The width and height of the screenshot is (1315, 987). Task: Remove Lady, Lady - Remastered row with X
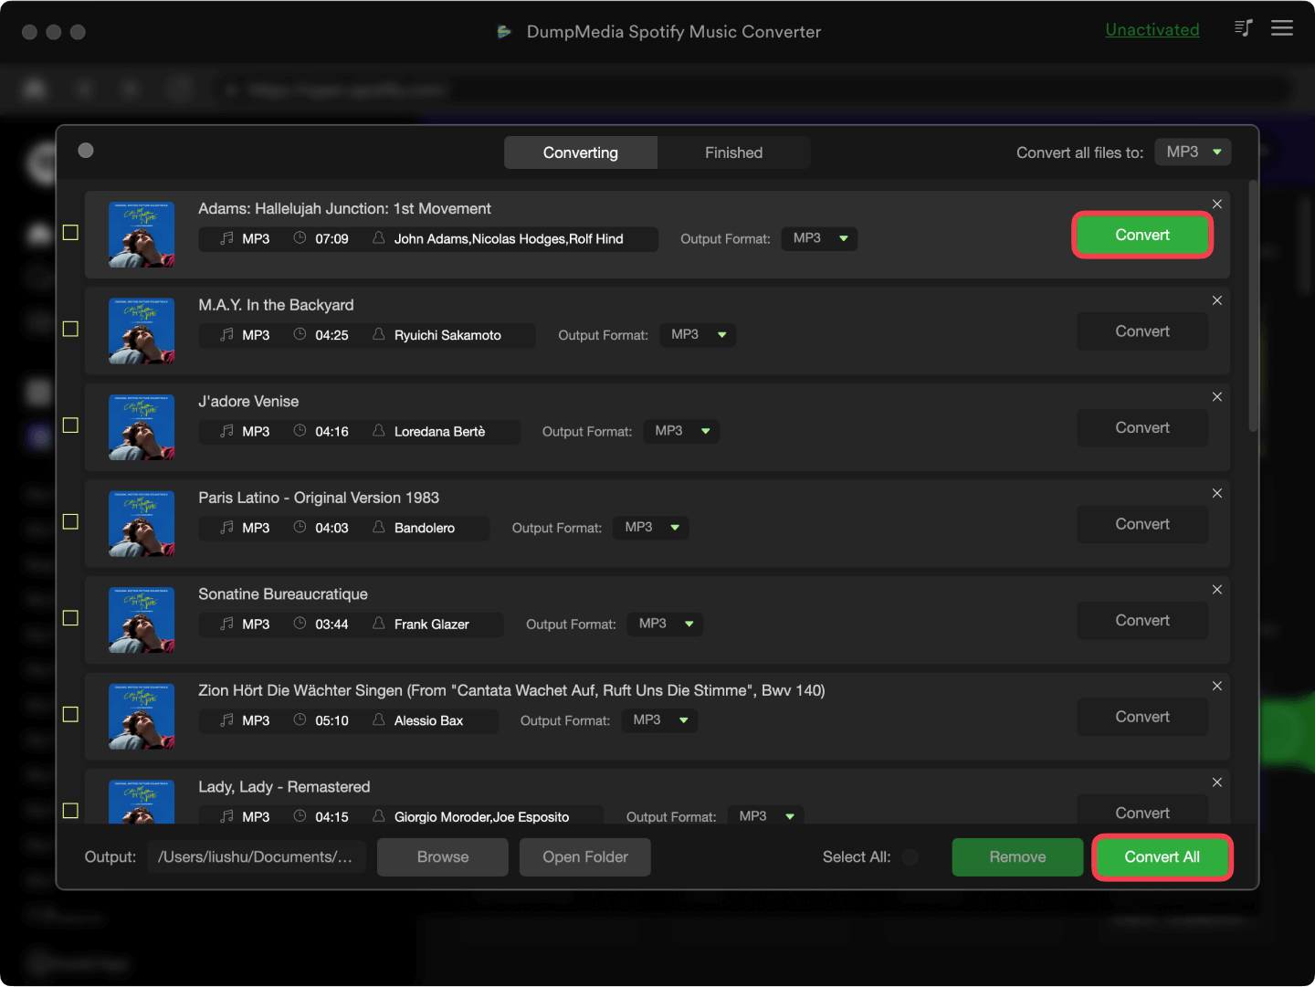point(1217,782)
